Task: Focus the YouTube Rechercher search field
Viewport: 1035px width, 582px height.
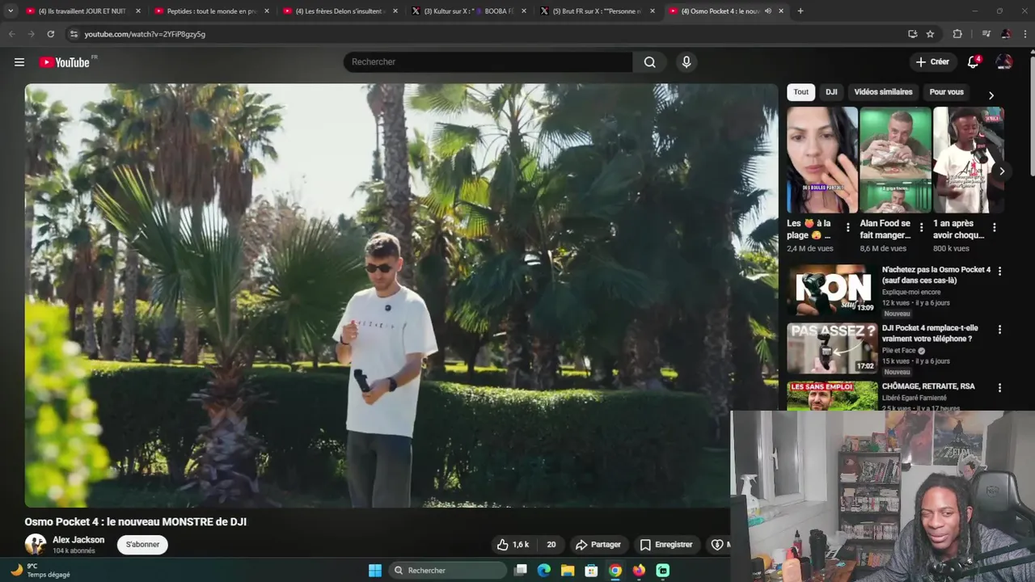Action: click(x=488, y=62)
